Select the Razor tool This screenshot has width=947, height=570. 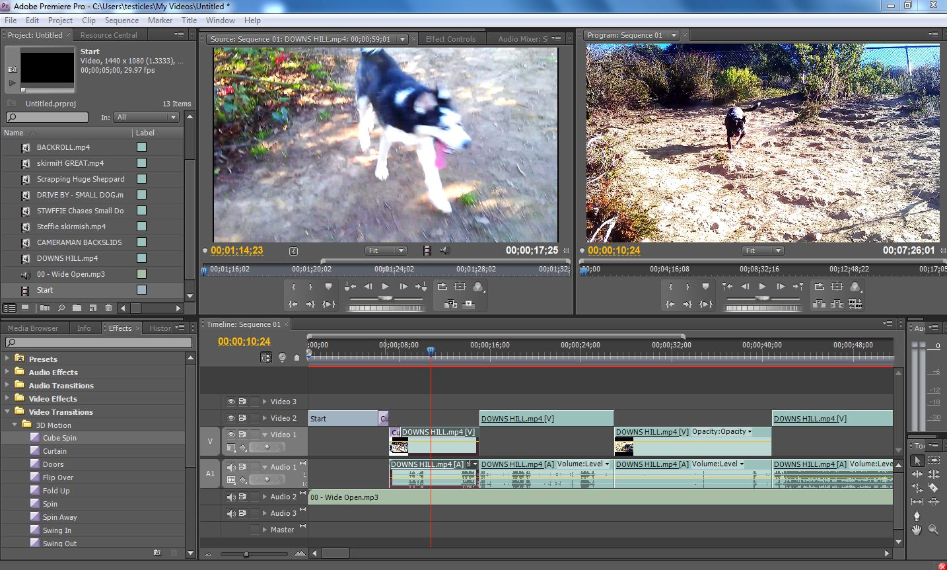tap(933, 488)
